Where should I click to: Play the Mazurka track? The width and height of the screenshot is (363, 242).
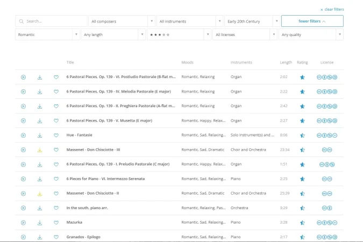(x=23, y=223)
